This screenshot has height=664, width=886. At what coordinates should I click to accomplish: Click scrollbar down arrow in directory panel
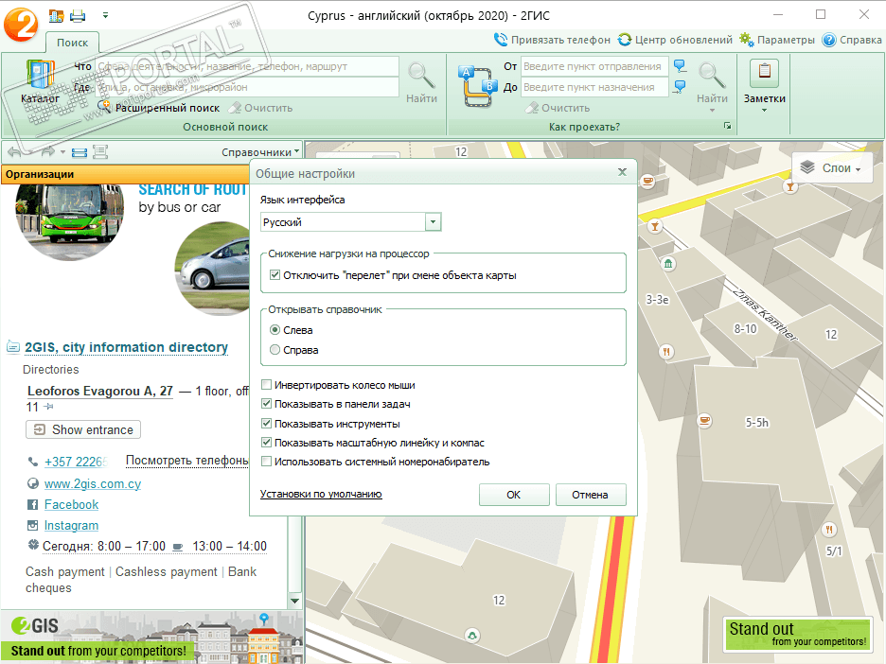click(x=294, y=601)
